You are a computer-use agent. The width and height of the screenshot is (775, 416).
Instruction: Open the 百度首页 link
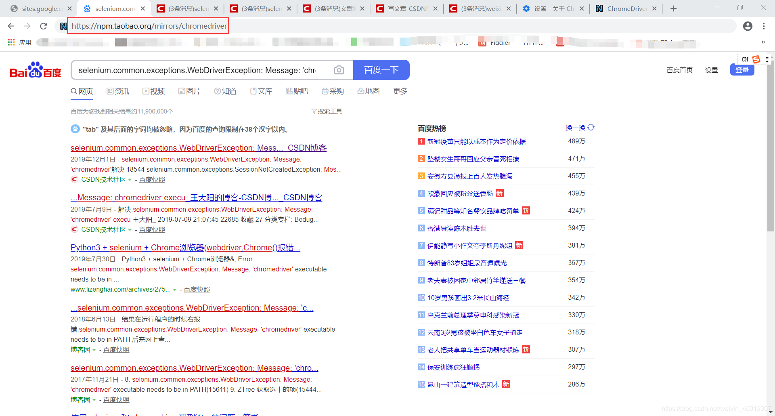(x=679, y=70)
